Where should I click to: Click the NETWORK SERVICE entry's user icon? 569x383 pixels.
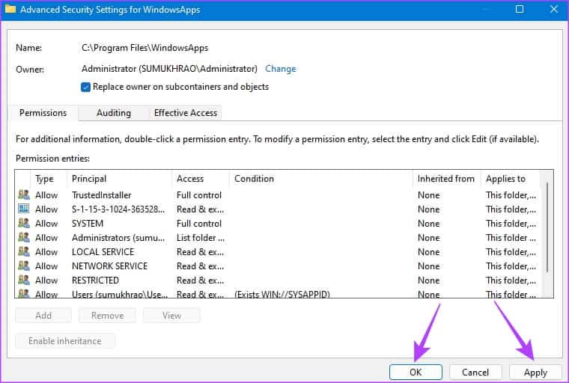click(x=24, y=266)
